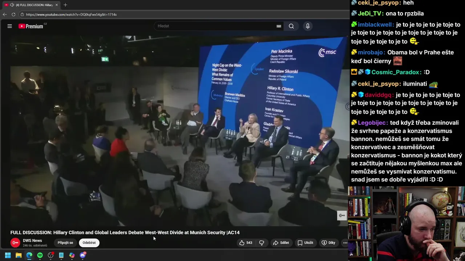The height and width of the screenshot is (261, 465).
Task: Switch to Microsoft Edge on taskbar
Action: click(x=29, y=255)
